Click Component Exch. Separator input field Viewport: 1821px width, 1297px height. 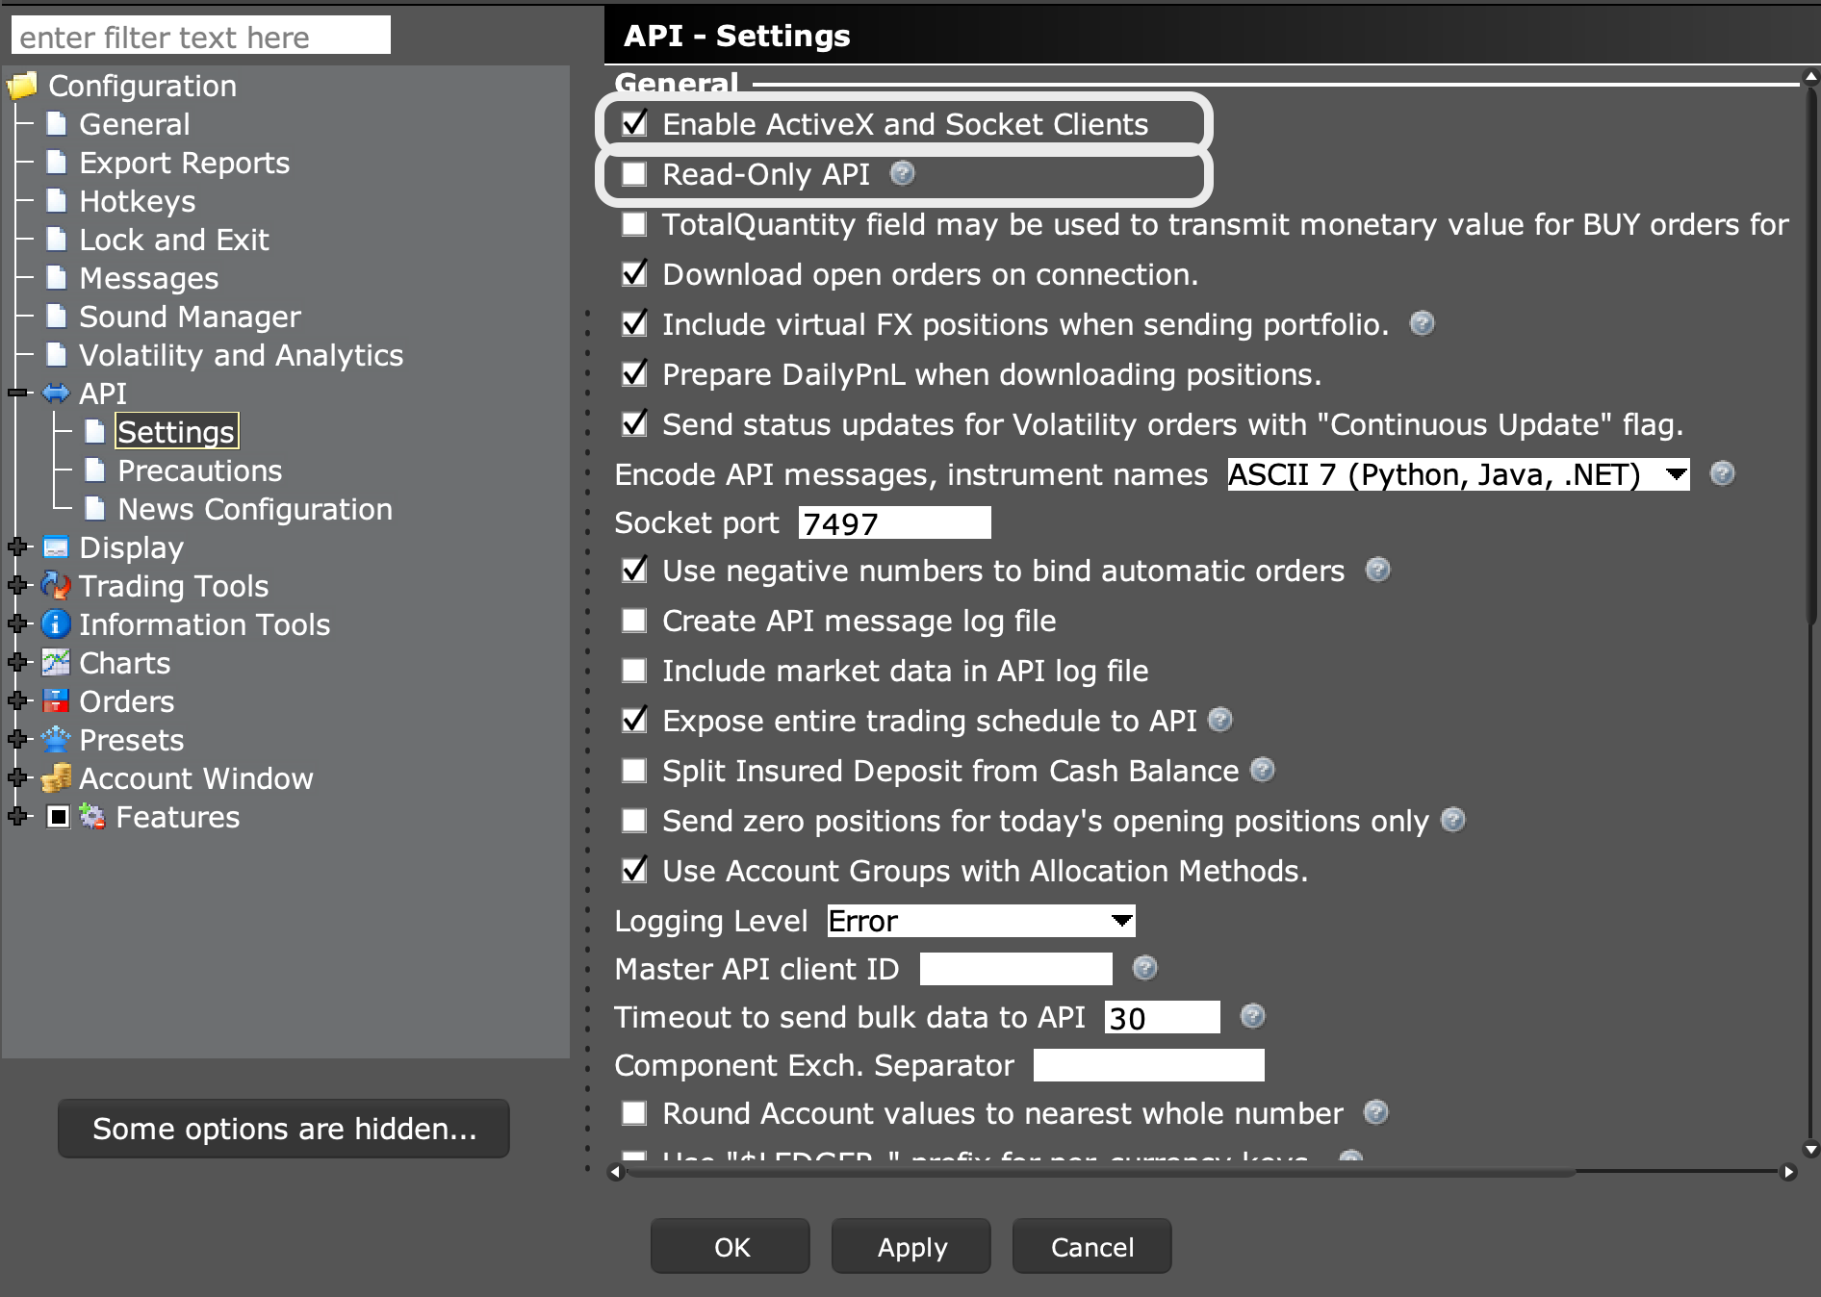coord(1149,1065)
